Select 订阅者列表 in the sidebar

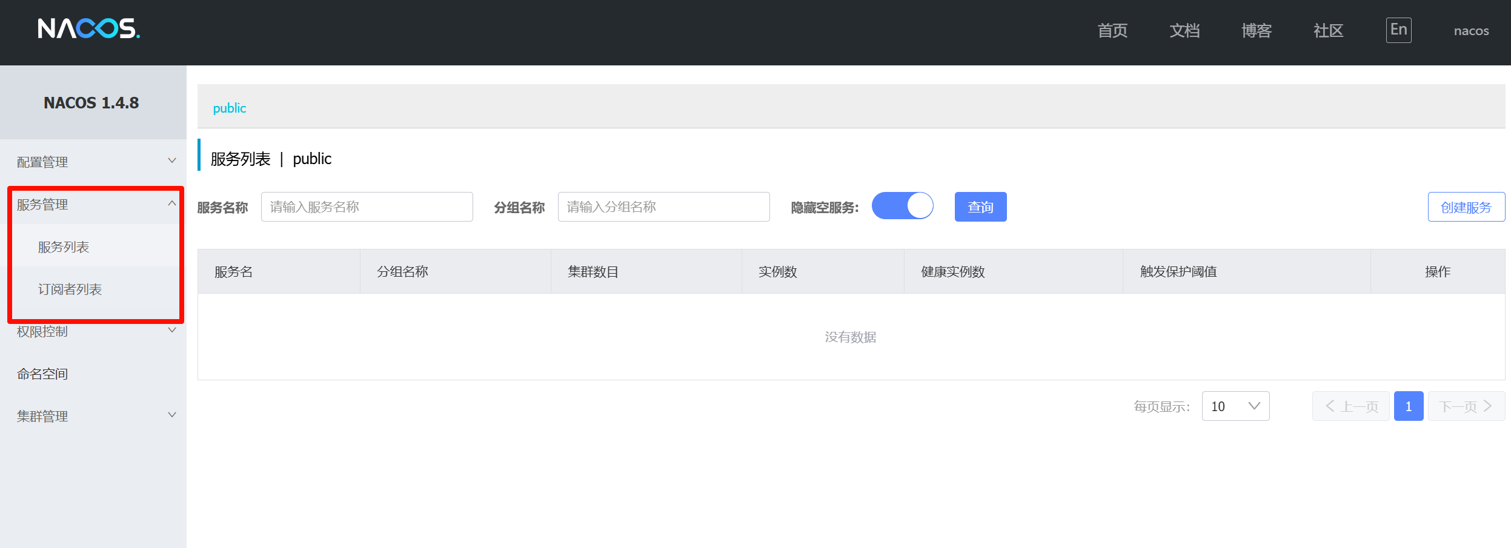click(x=70, y=289)
